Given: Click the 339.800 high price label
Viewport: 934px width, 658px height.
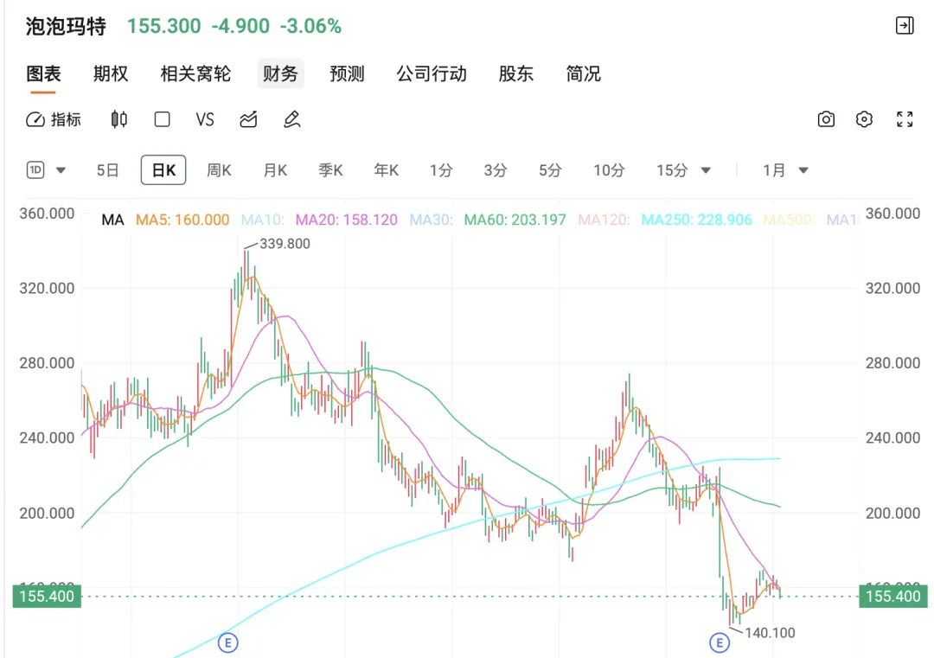Looking at the screenshot, I should pos(285,244).
